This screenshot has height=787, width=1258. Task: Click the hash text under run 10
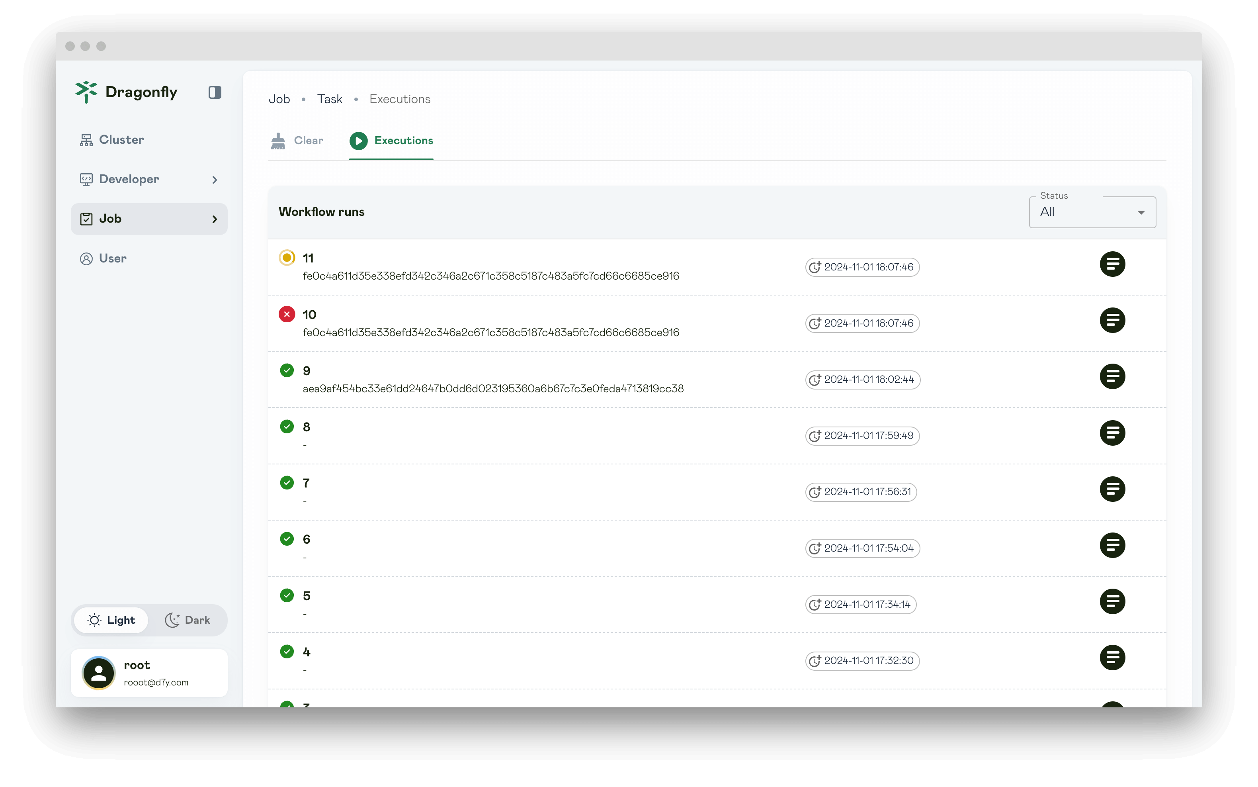pos(491,332)
